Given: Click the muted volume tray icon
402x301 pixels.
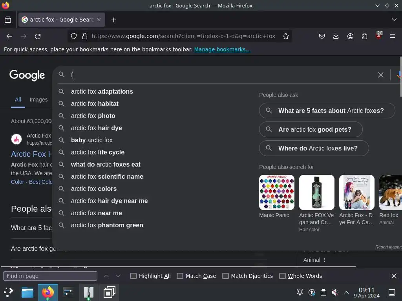Looking at the screenshot, I should pyautogui.click(x=334, y=292).
